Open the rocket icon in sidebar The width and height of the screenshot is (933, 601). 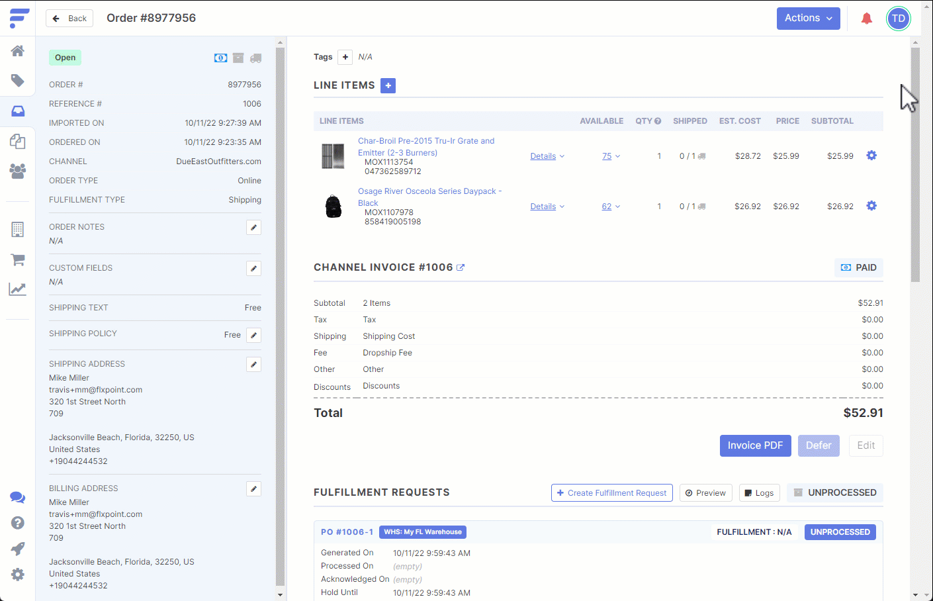[18, 549]
